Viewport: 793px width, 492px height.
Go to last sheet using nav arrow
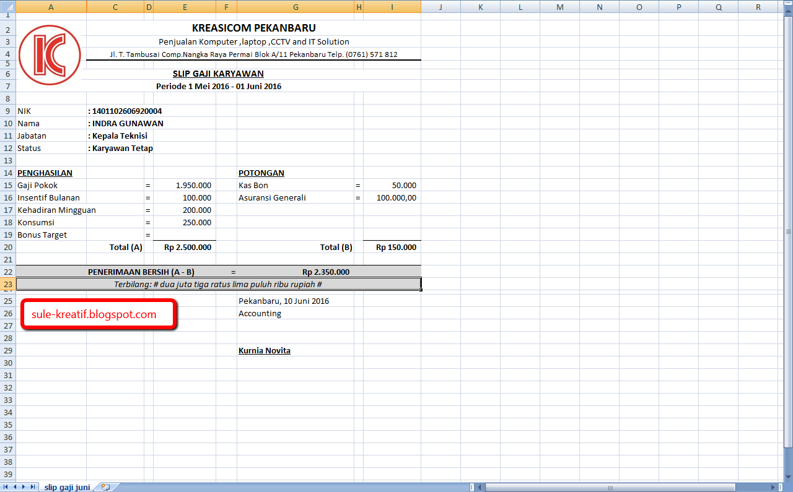33,487
